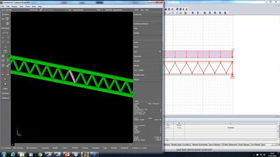
Task: Select the pink highlighted diagonal truss member
Action: [x=72, y=77]
